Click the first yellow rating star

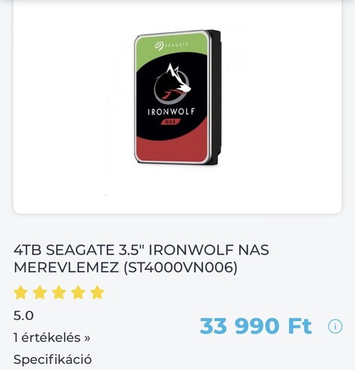21,292
